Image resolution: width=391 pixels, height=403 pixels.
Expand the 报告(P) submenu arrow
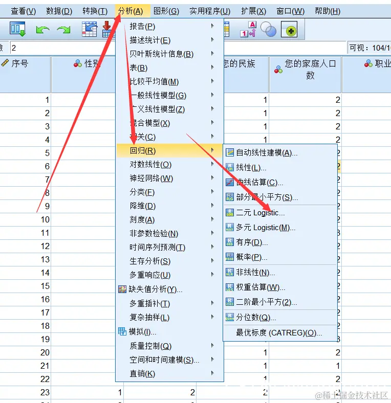coord(212,26)
